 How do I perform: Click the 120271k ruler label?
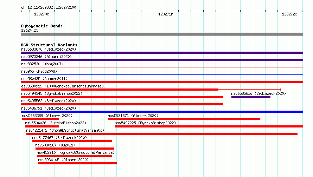(166, 14)
